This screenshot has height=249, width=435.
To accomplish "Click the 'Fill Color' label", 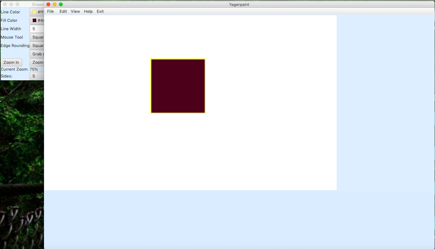I will [x=9, y=21].
